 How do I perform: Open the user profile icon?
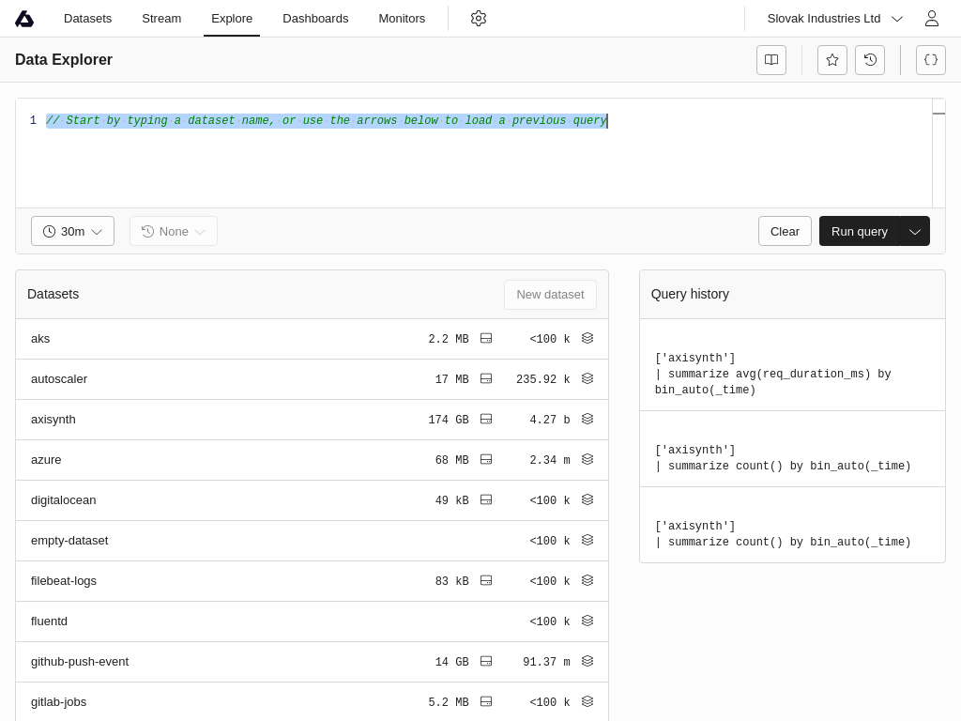click(931, 19)
